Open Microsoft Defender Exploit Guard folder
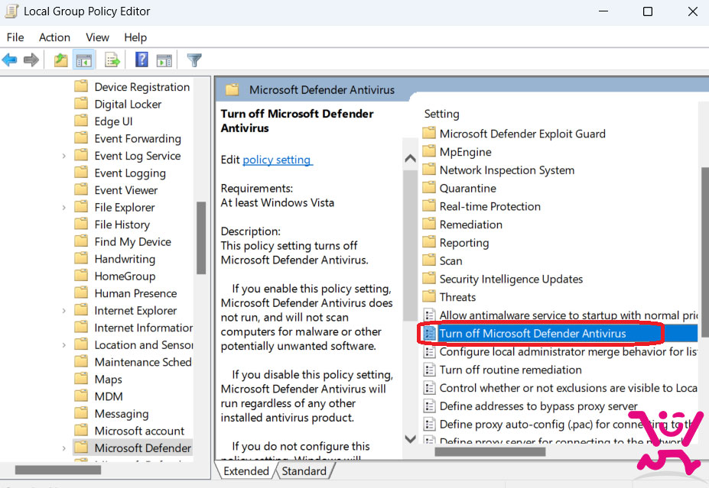Screen dimensions: 709x488 pos(522,134)
